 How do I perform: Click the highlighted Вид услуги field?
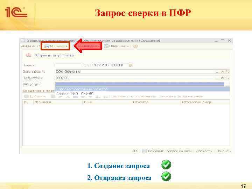tap(140, 84)
